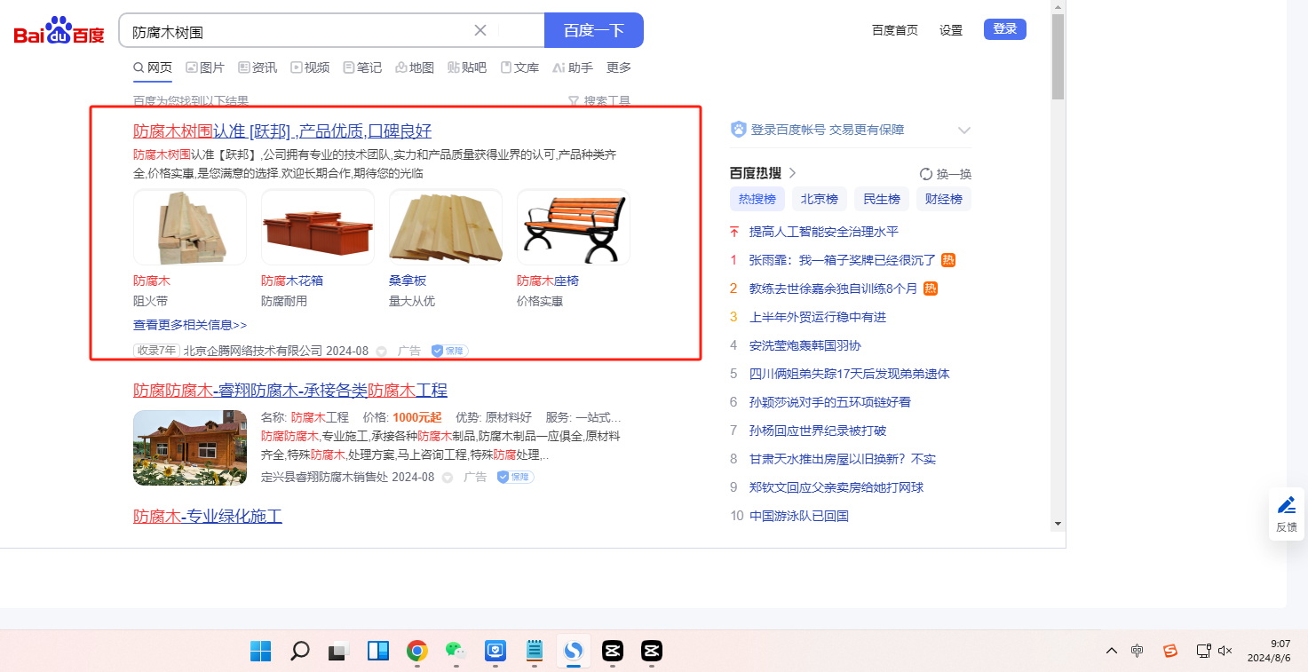Image resolution: width=1308 pixels, height=672 pixels.
Task: Click the paw icon beside 登录百度帐号
Action: 739,130
